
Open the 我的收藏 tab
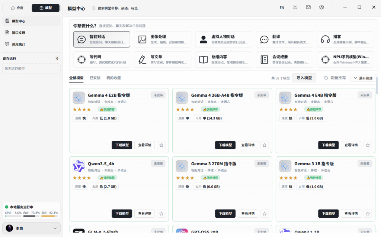coord(114,78)
